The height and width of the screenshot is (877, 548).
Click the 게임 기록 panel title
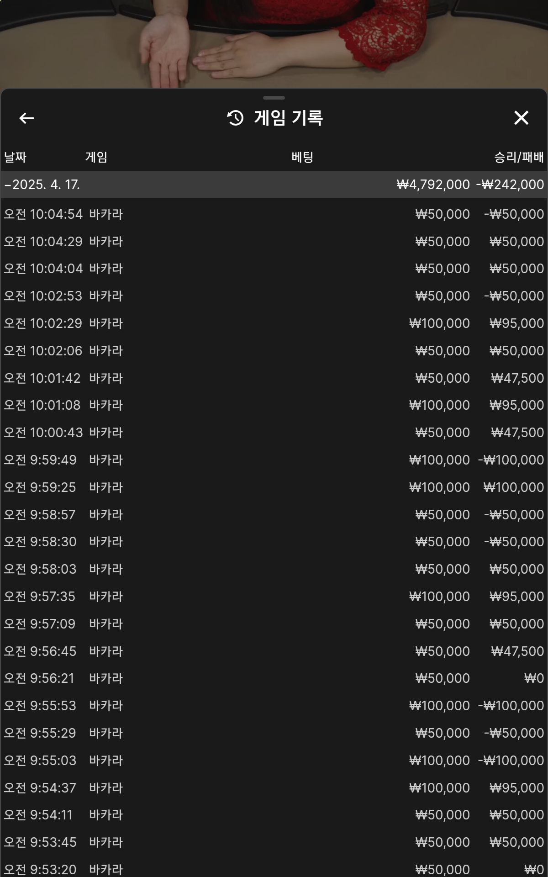(x=289, y=118)
